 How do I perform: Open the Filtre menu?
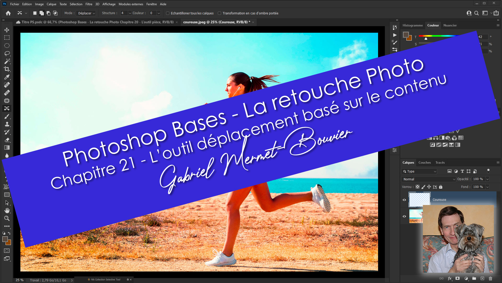[89, 4]
